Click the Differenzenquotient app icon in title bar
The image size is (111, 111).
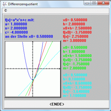point(4,4)
